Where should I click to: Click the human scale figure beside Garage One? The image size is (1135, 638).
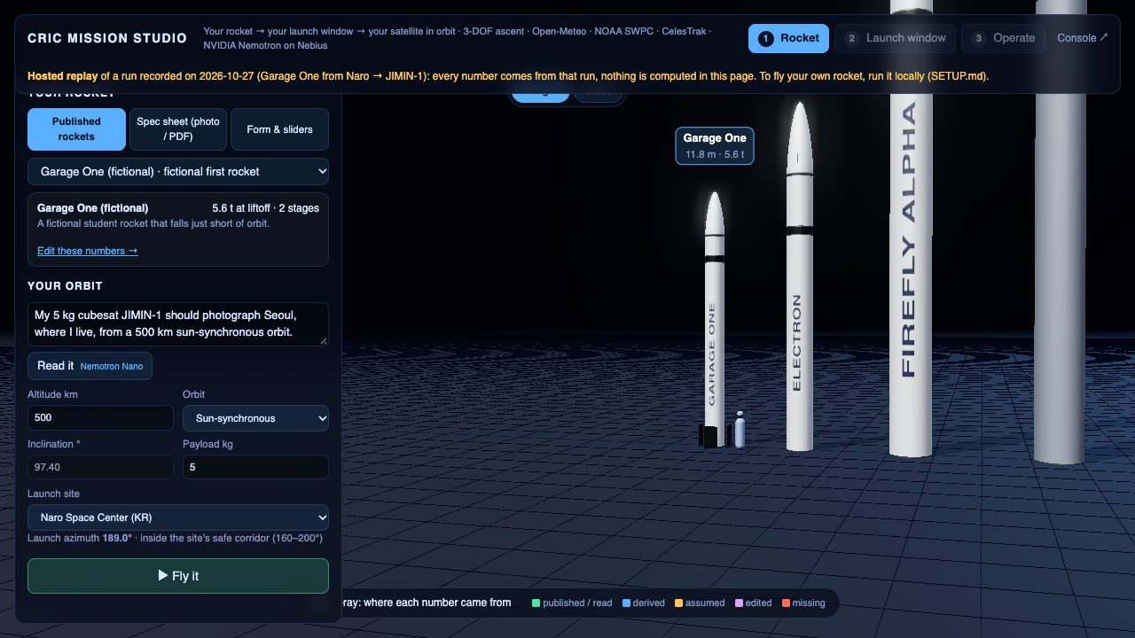(740, 429)
